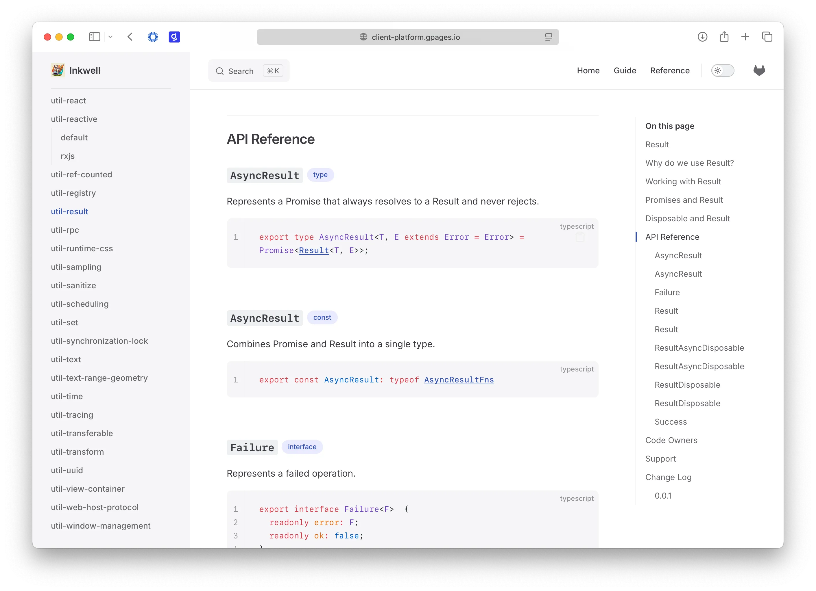The width and height of the screenshot is (816, 591).
Task: Go back with browser back arrow
Action: click(130, 37)
